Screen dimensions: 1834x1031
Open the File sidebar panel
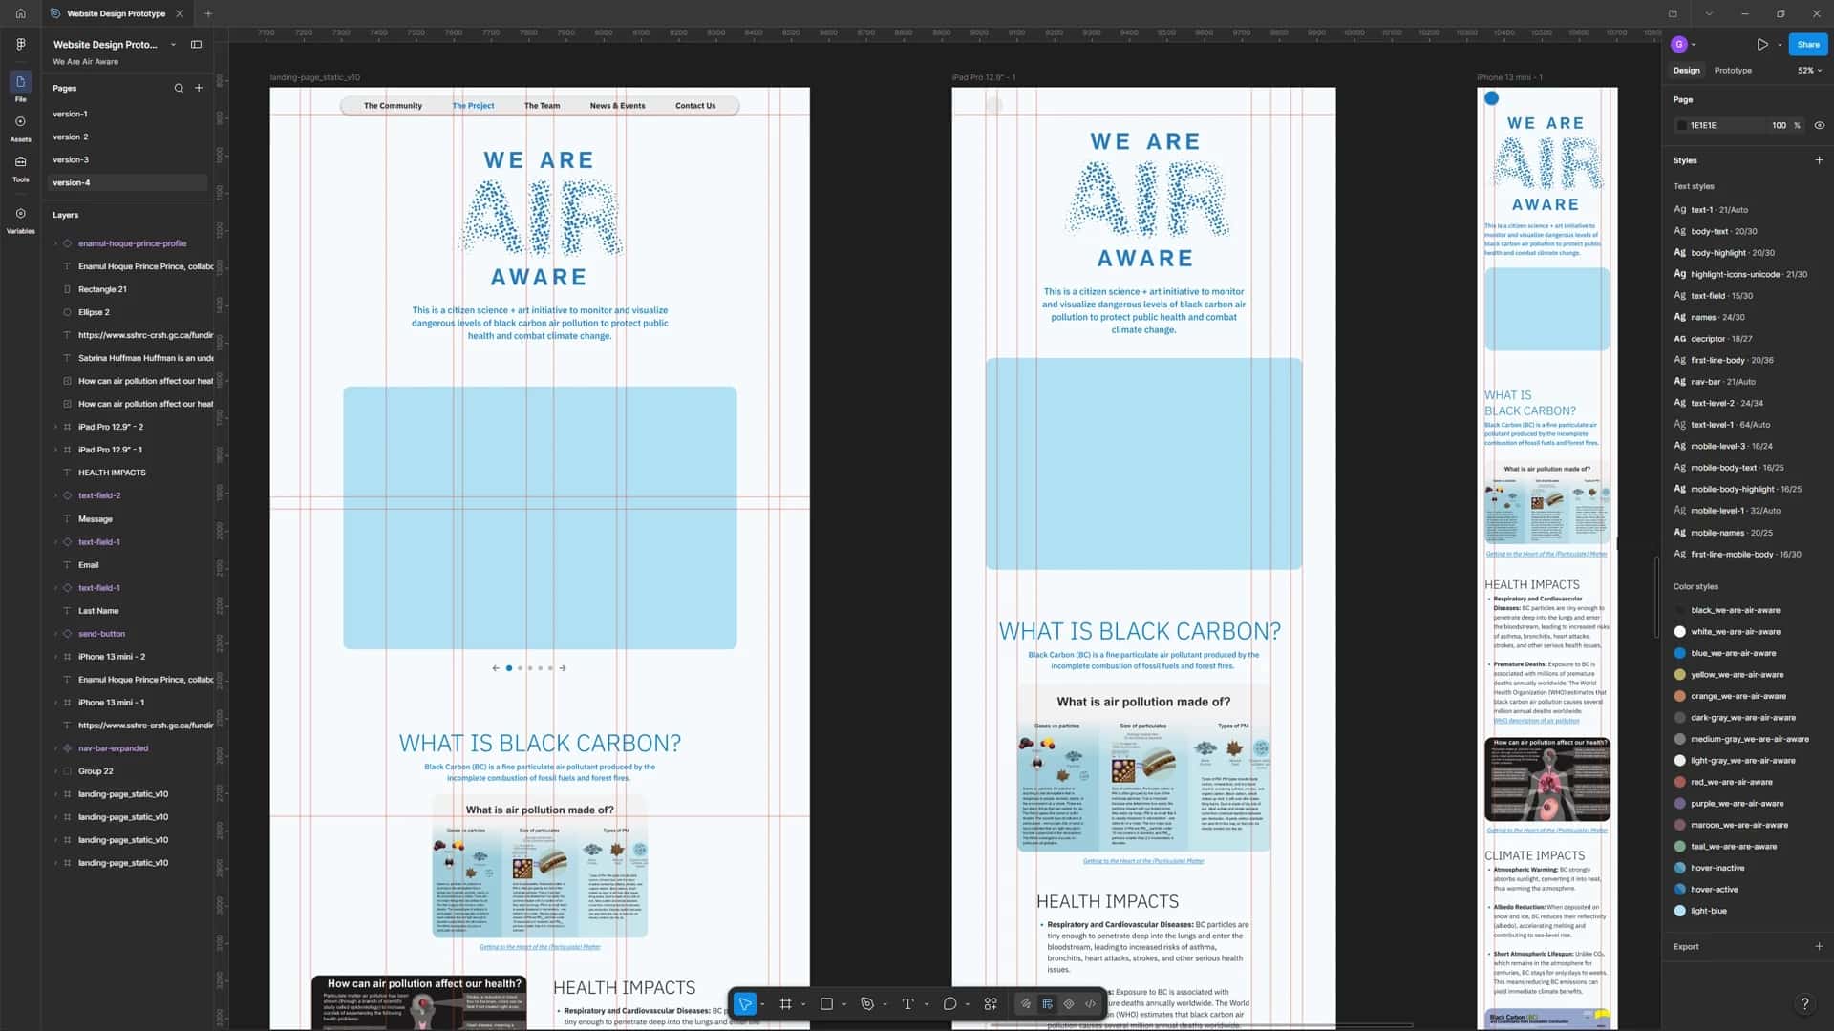point(21,87)
